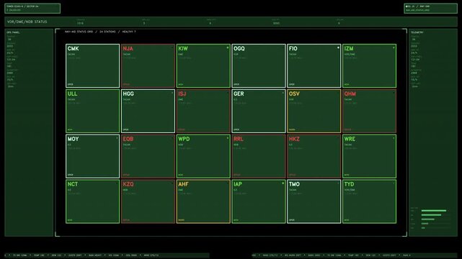Select the FIO station tile

coord(314,66)
